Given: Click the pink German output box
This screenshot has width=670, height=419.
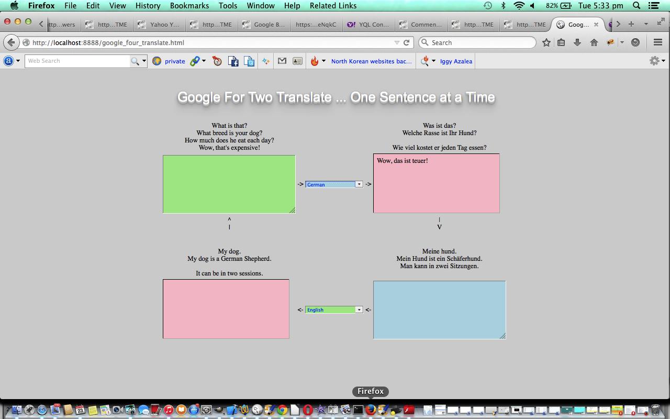Looking at the screenshot, I should click(436, 183).
